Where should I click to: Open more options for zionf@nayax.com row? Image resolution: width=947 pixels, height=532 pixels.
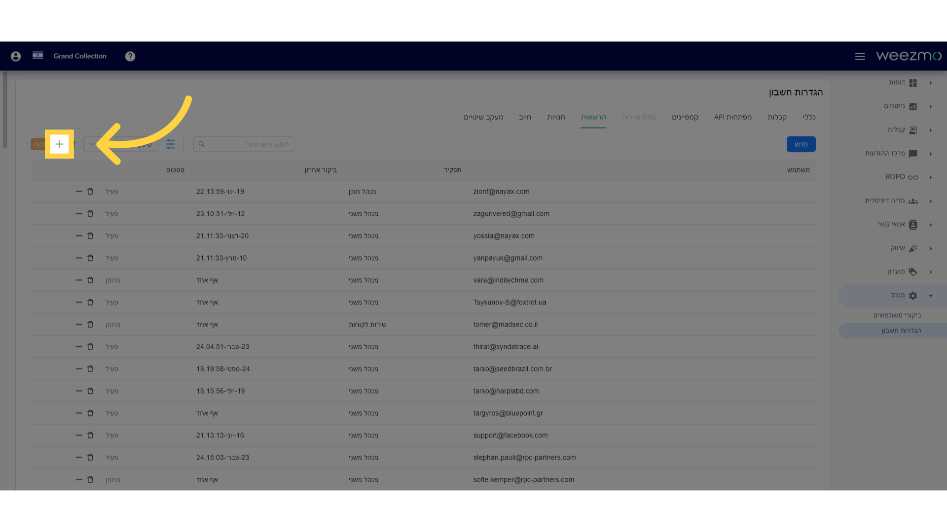pos(79,191)
